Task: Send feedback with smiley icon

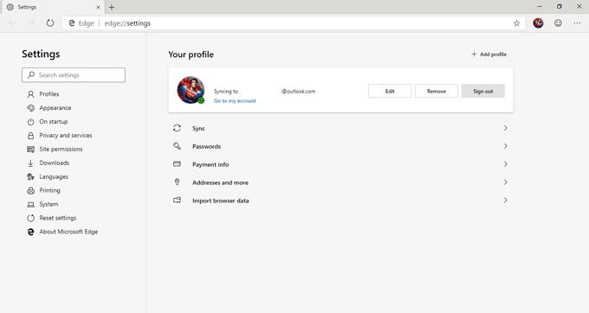Action: click(558, 23)
